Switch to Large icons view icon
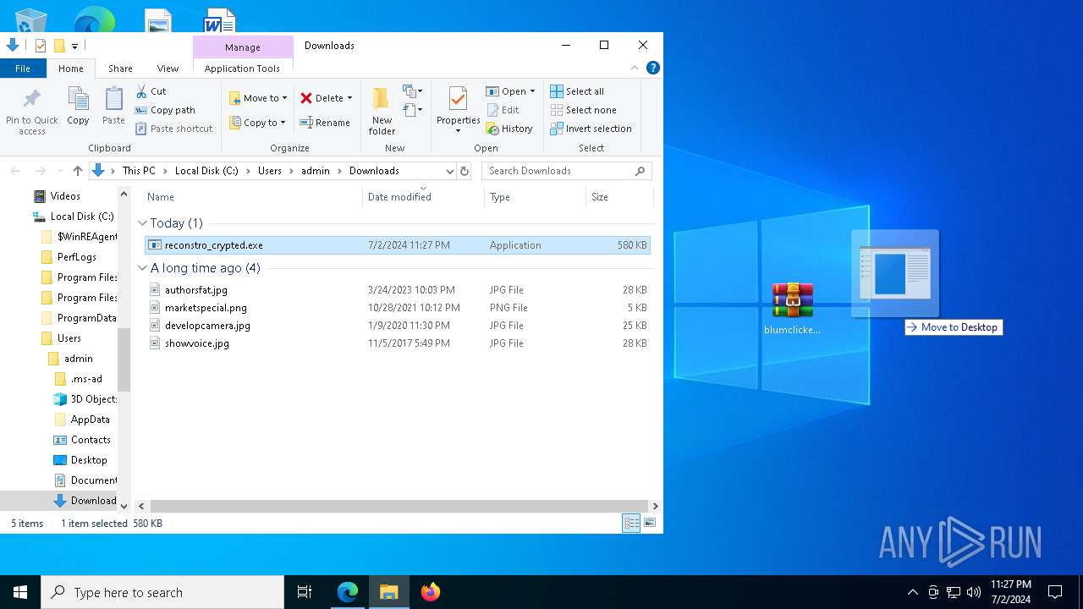Image resolution: width=1083 pixels, height=609 pixels. (650, 524)
